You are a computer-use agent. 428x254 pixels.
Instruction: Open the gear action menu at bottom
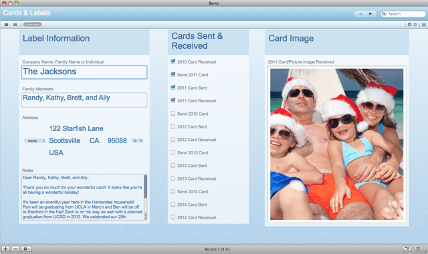tap(27, 249)
